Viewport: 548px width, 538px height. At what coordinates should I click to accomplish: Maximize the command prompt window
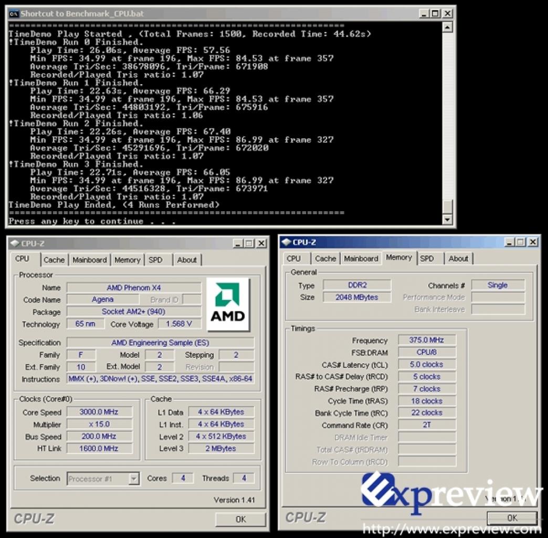436,14
